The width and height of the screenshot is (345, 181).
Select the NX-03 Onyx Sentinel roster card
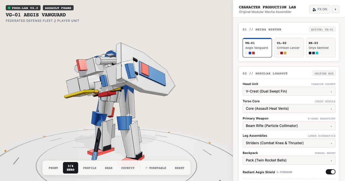pos(321,48)
